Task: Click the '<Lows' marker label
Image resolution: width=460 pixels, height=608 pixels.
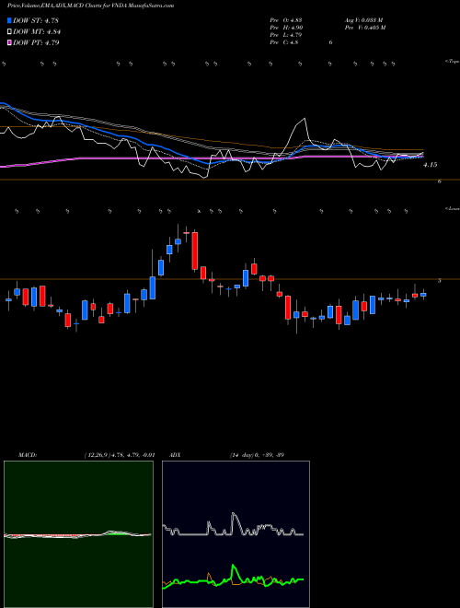Action: (453, 208)
